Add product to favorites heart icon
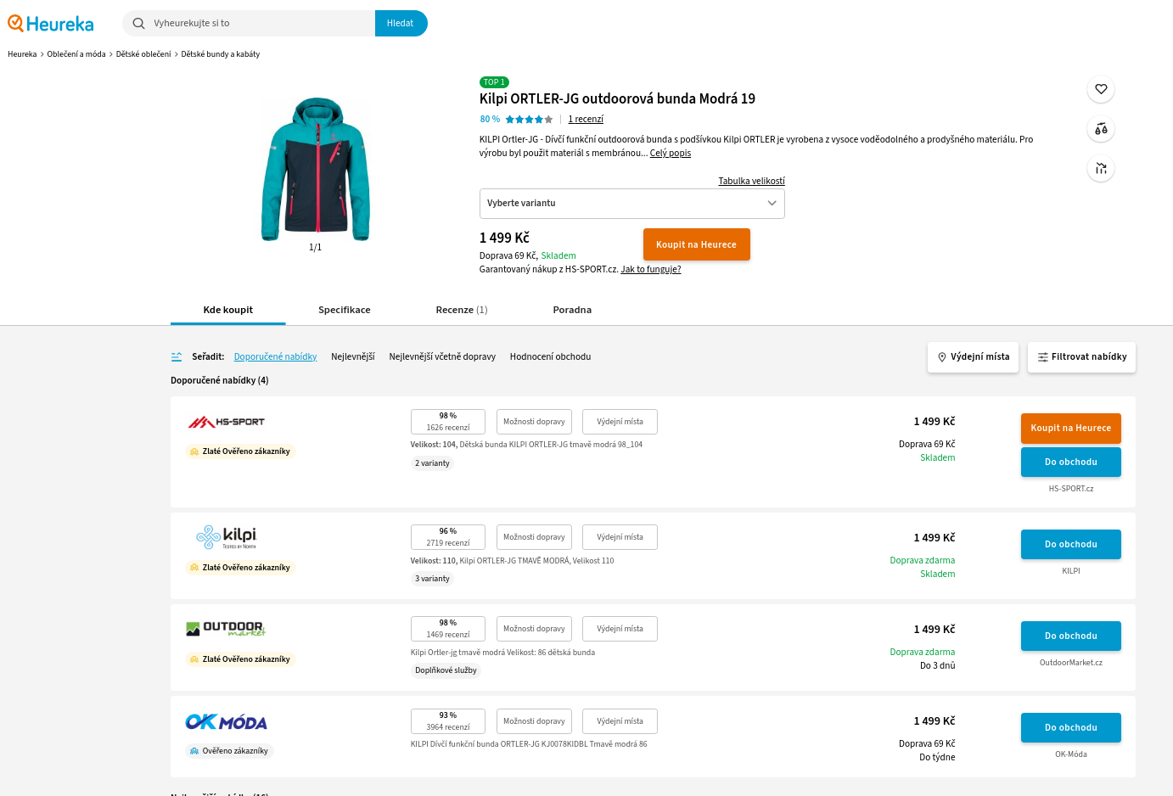Viewport: 1173px width, 796px height. pos(1101,89)
